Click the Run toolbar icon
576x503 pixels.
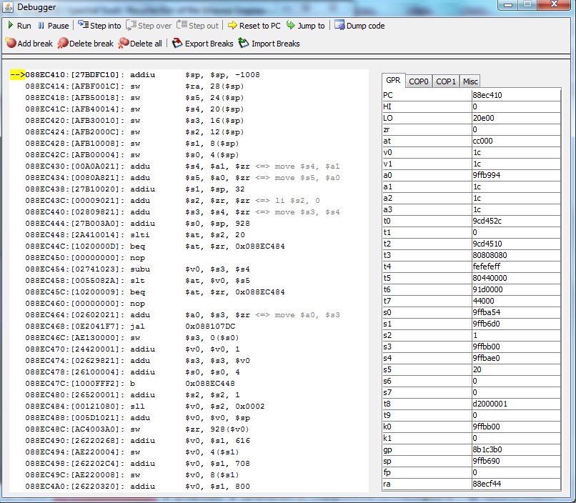11,26
